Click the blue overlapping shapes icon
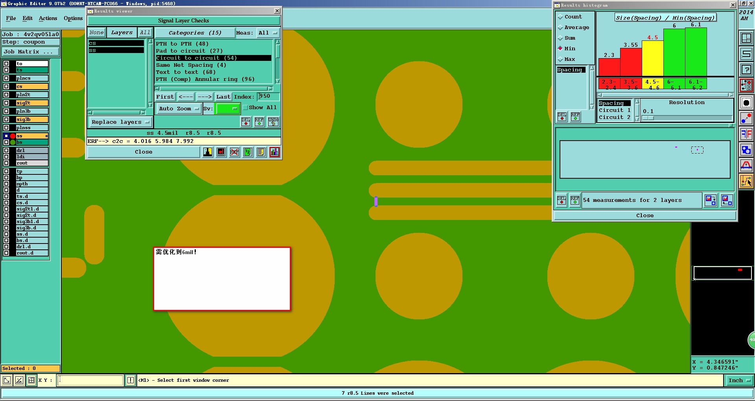 pos(746,150)
